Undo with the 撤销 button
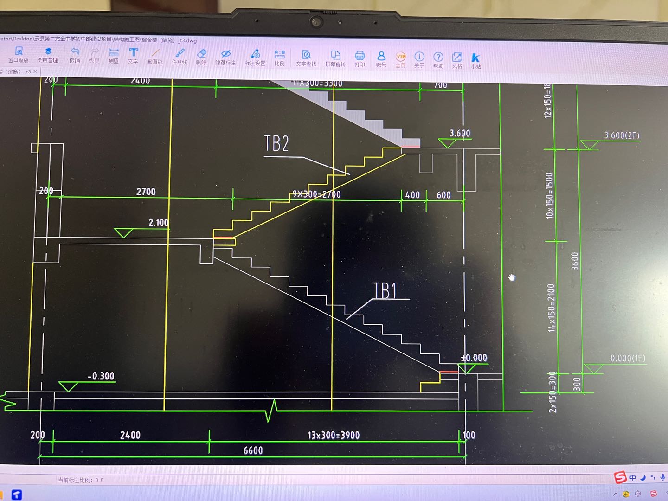 tap(75, 55)
